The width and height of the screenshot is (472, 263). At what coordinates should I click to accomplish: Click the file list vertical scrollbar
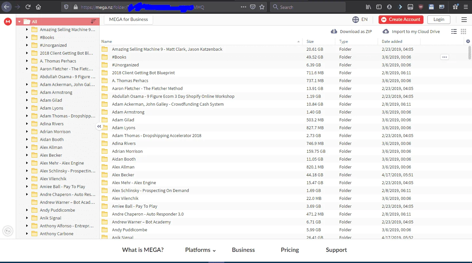[x=470, y=52]
